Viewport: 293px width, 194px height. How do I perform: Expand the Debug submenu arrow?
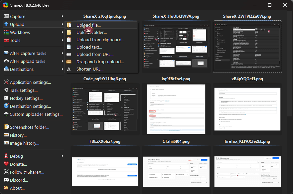point(62,156)
